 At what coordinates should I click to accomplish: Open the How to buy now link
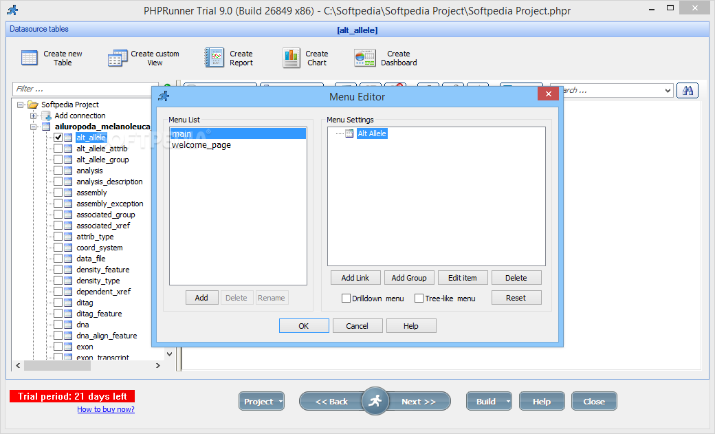point(106,409)
